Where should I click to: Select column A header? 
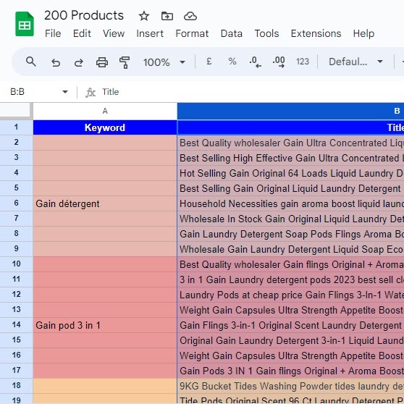click(105, 111)
